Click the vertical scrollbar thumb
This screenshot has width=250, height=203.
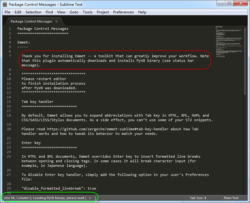click(245, 61)
